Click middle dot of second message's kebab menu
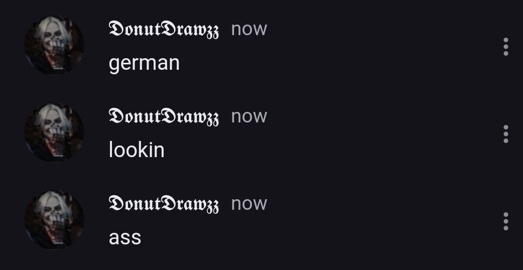This screenshot has width=523, height=270. click(505, 134)
